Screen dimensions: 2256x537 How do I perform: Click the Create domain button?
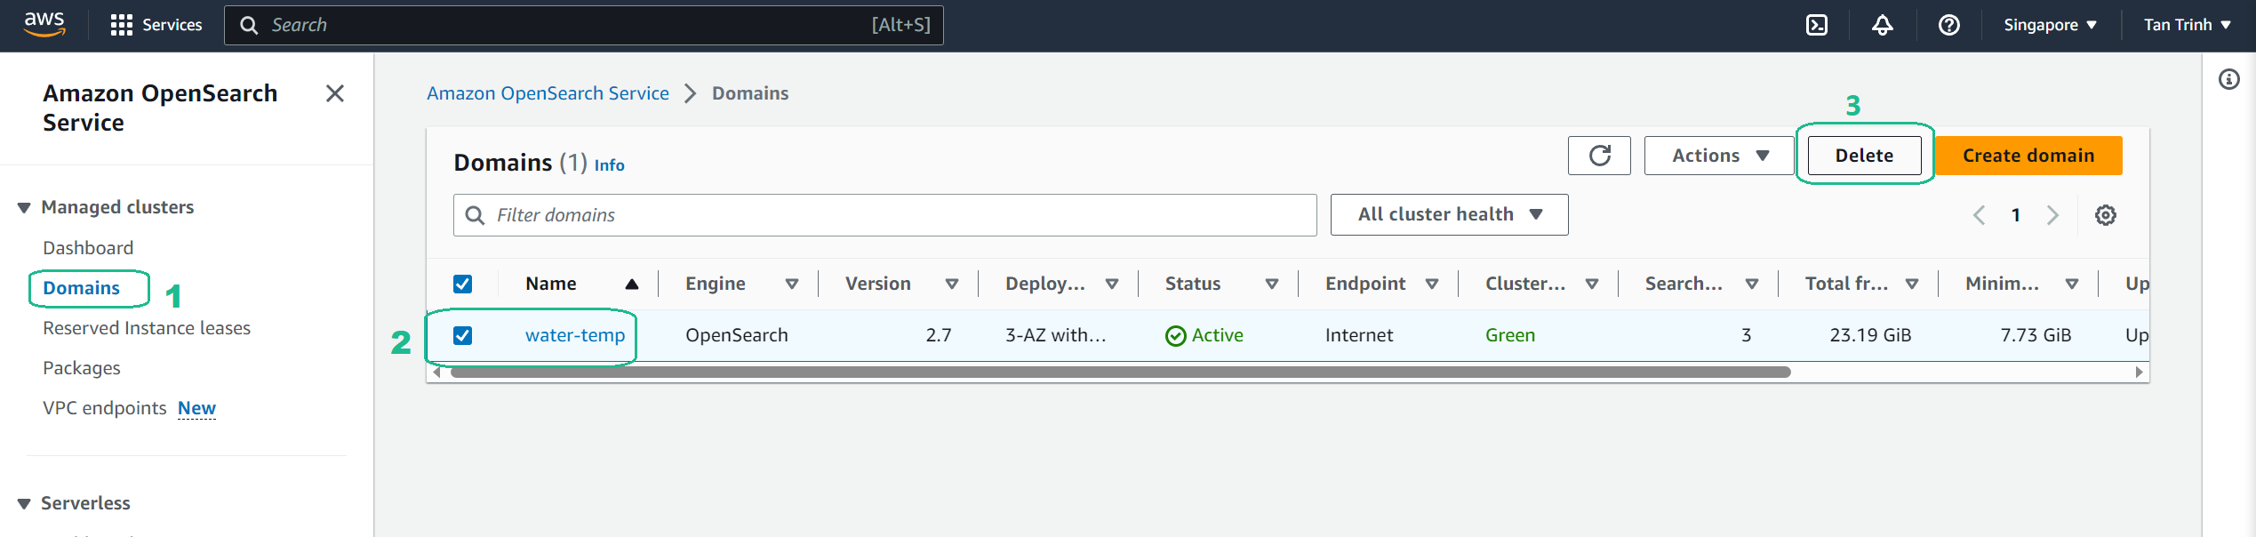2028,156
